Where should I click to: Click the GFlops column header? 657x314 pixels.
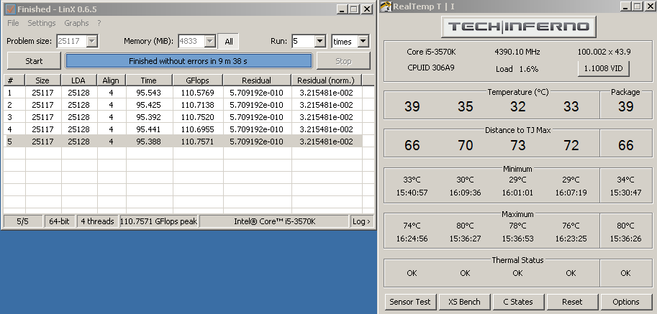point(198,80)
